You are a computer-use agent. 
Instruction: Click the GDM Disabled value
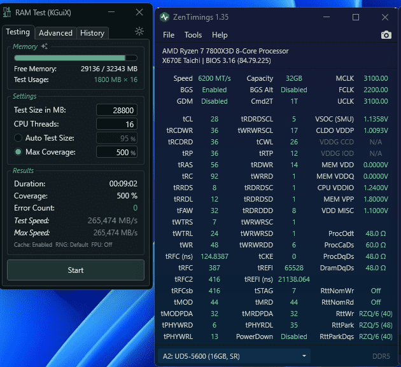pyautogui.click(x=215, y=101)
